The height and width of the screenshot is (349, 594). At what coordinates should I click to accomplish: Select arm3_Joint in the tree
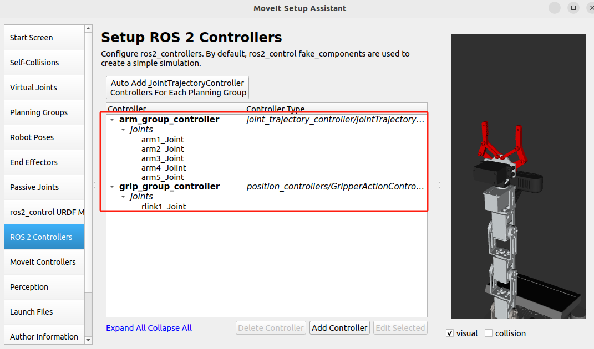163,158
